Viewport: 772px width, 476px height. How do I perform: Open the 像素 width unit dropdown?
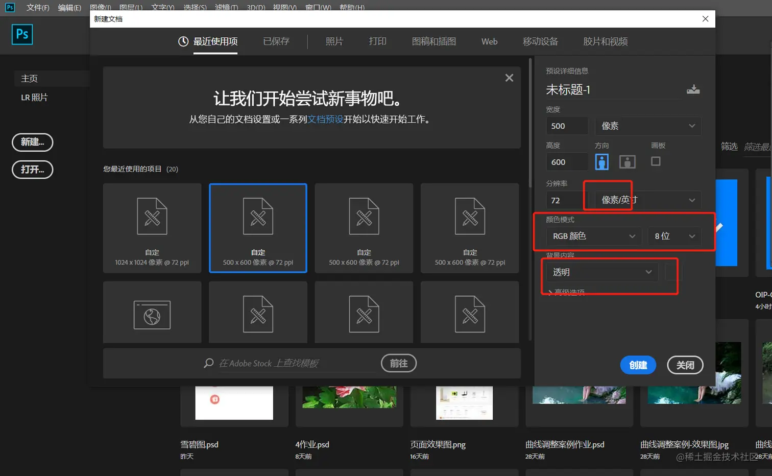(647, 126)
